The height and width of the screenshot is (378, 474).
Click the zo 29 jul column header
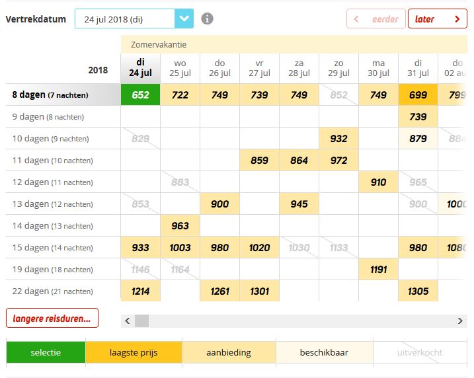pos(338,68)
